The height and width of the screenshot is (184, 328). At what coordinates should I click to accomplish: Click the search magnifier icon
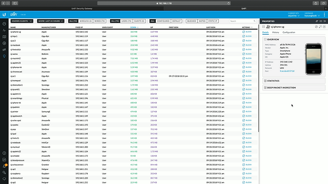254,21
